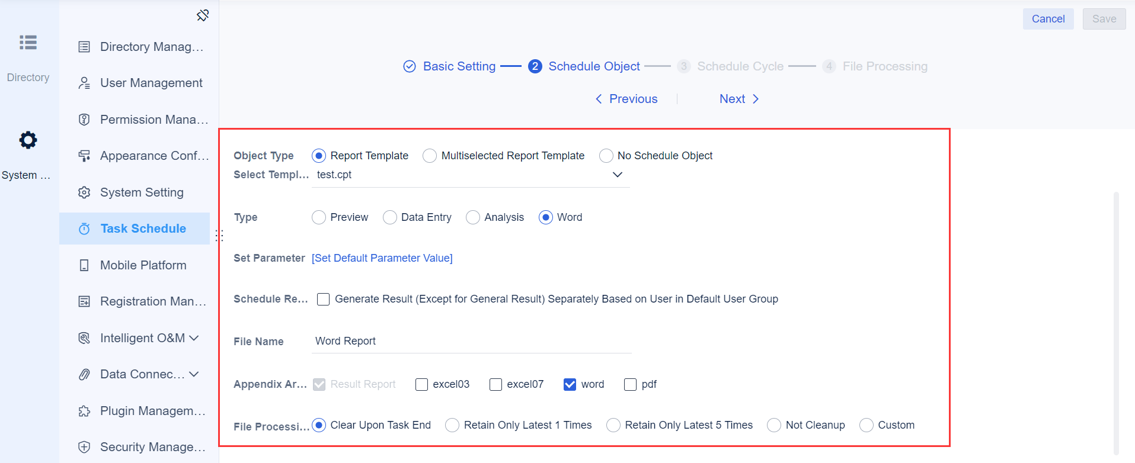
Task: Expand the Data Connection submenu chevron
Action: point(194,374)
